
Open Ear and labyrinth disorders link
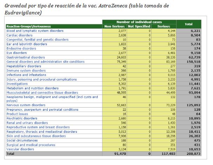tap(27, 44)
